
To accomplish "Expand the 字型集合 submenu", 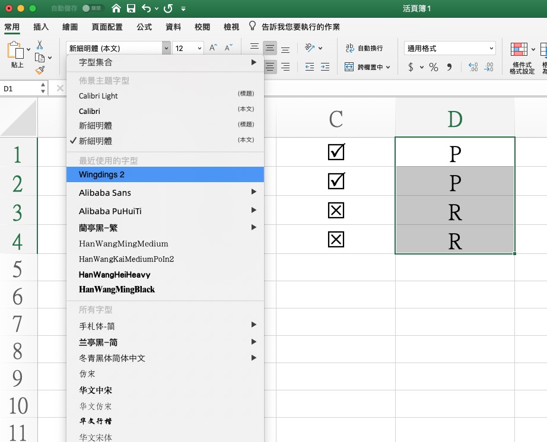I will [166, 62].
